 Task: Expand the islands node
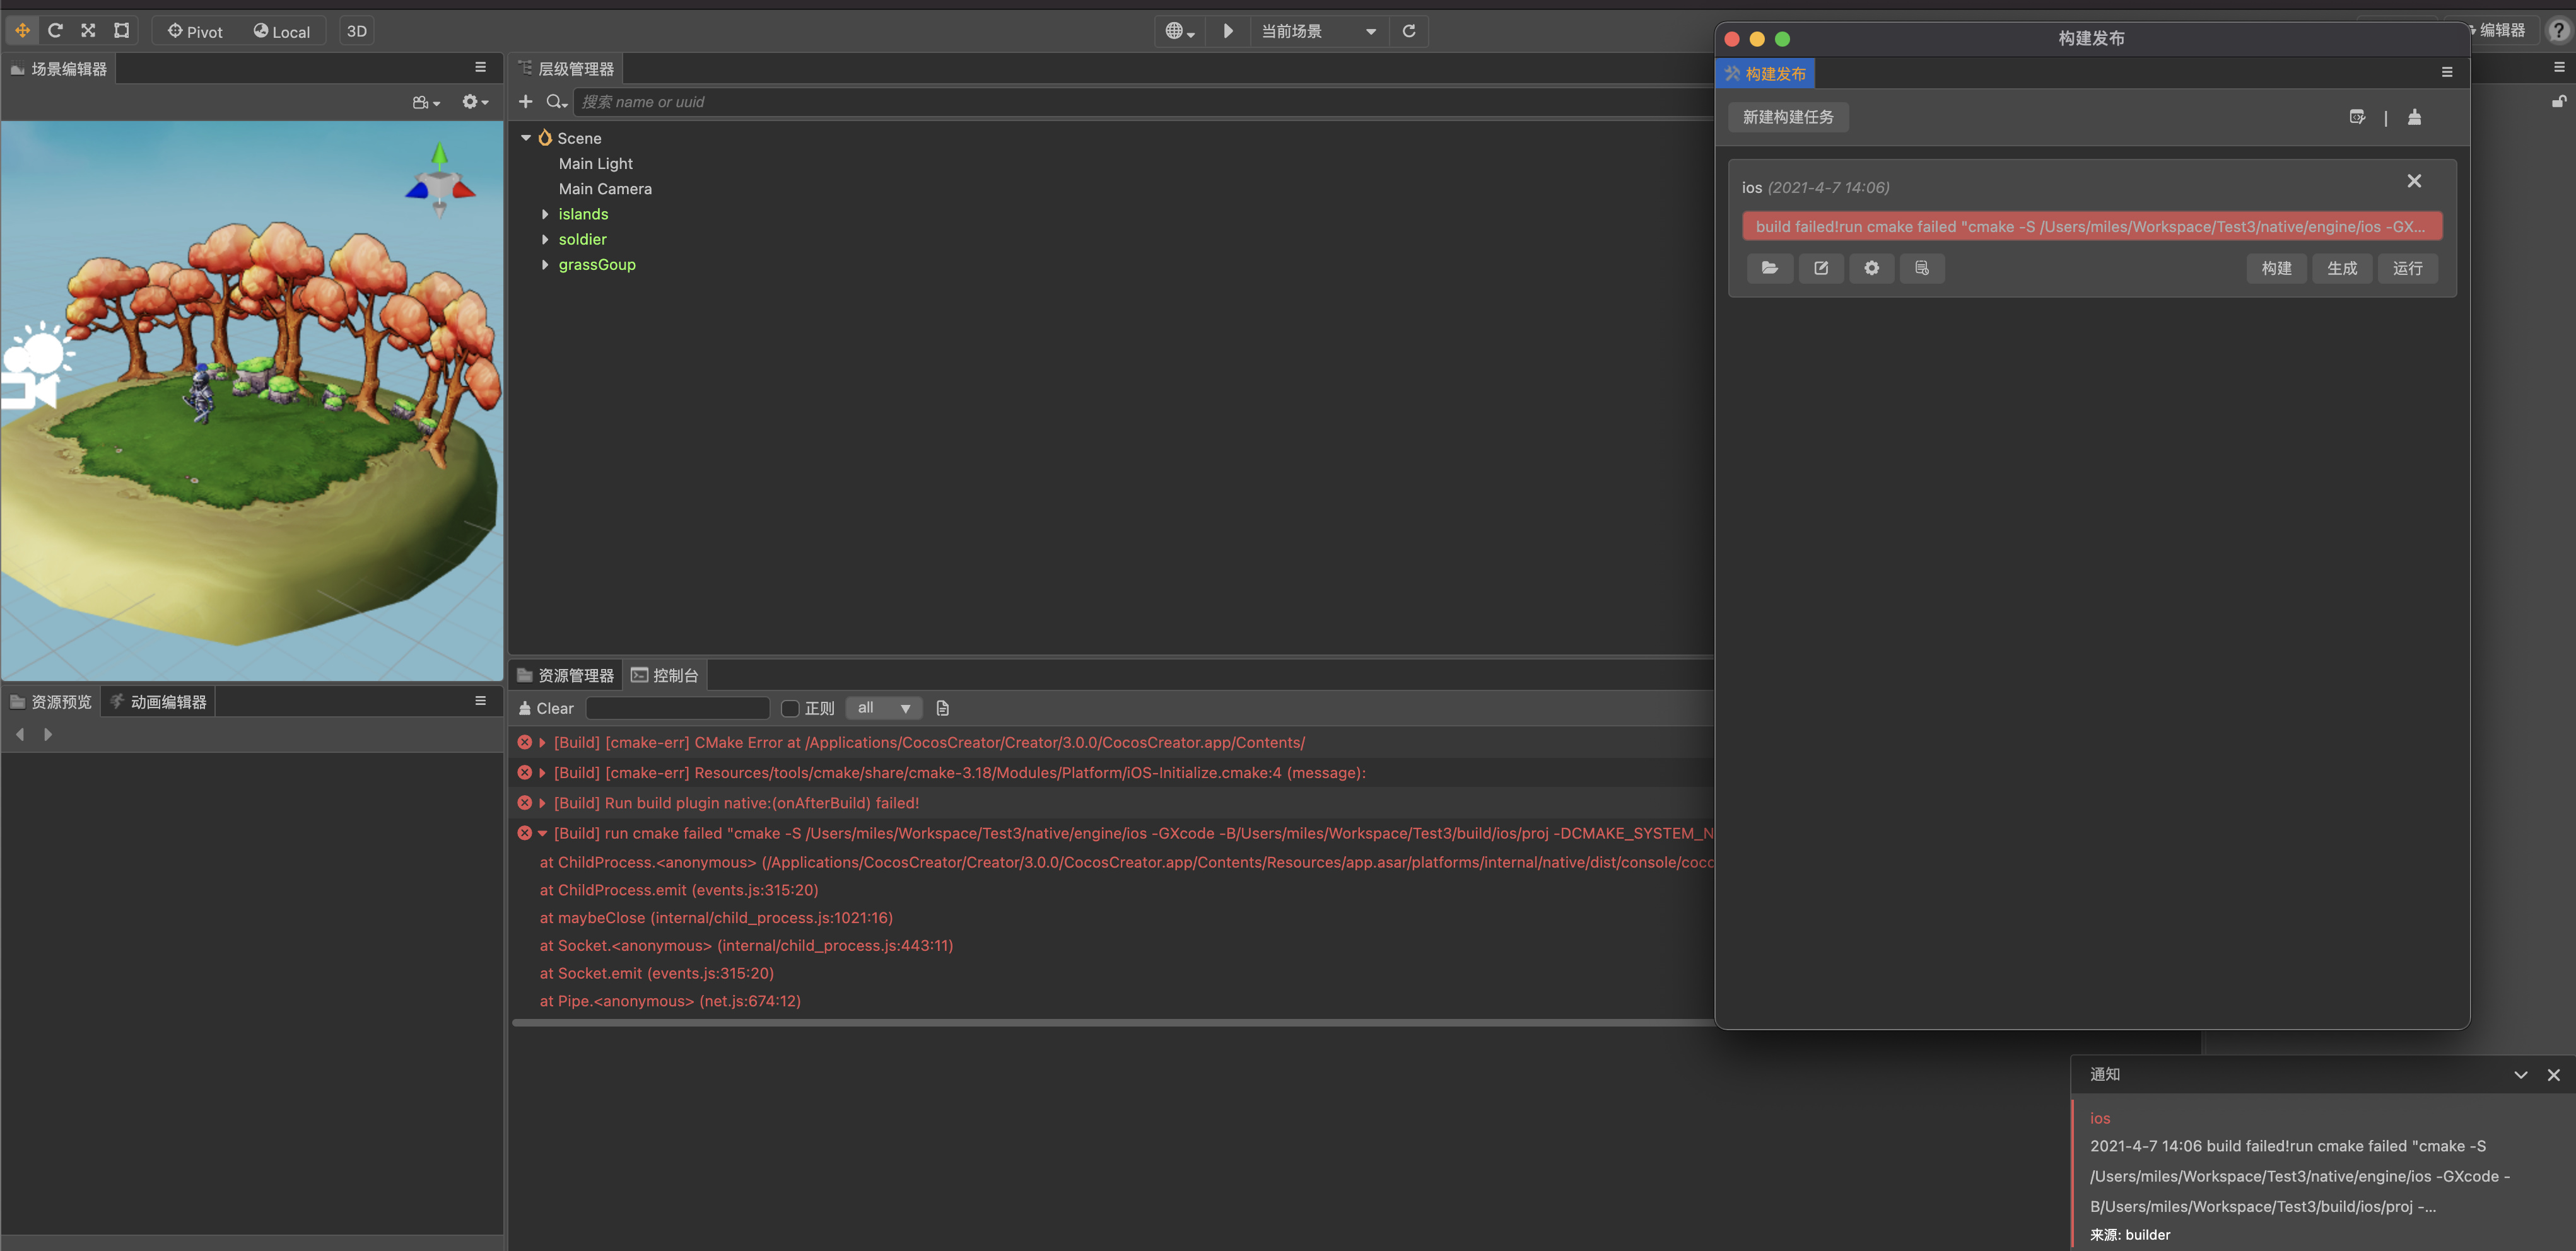click(x=545, y=214)
